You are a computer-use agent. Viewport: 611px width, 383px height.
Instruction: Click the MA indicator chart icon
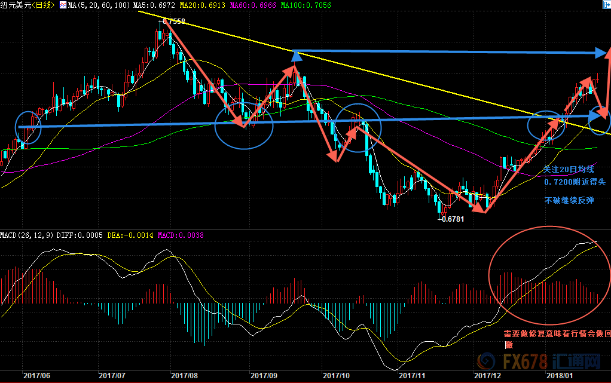[63, 5]
